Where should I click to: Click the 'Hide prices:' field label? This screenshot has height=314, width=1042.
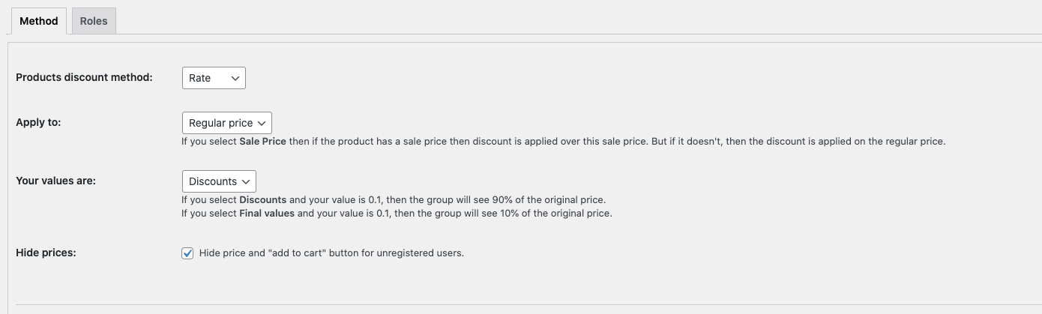pyautogui.click(x=46, y=253)
